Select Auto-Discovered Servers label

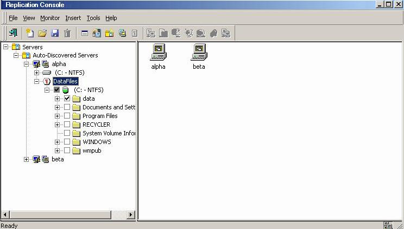pyautogui.click(x=66, y=55)
